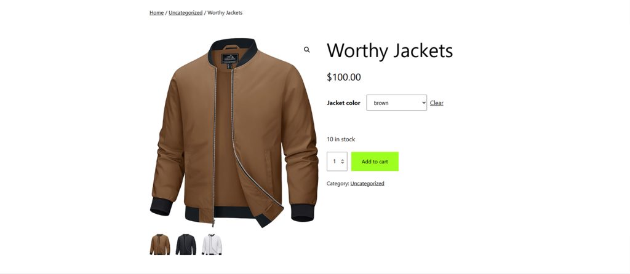
Task: Click the green Add to cart button
Action: click(x=375, y=162)
